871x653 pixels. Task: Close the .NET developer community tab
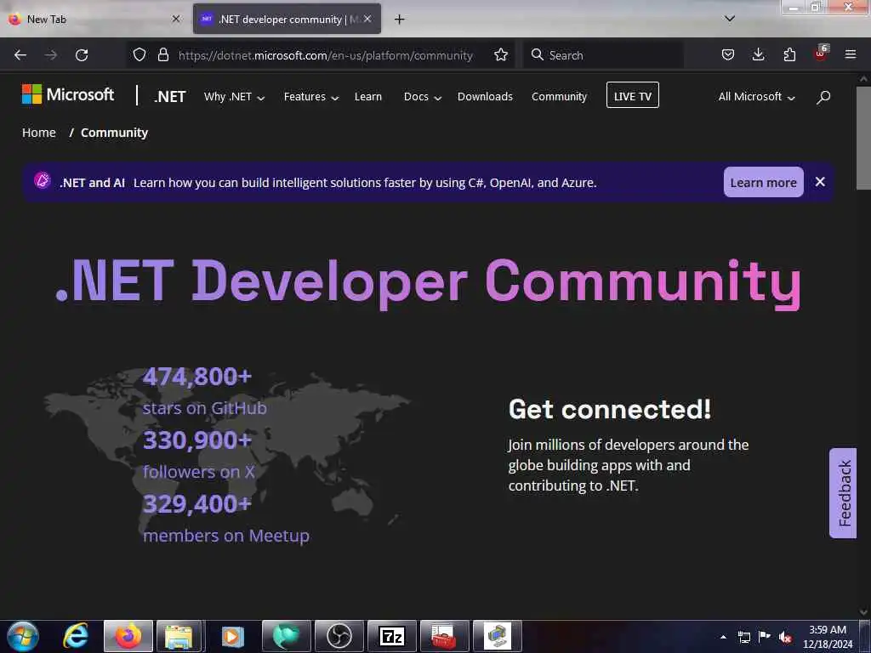click(x=367, y=19)
